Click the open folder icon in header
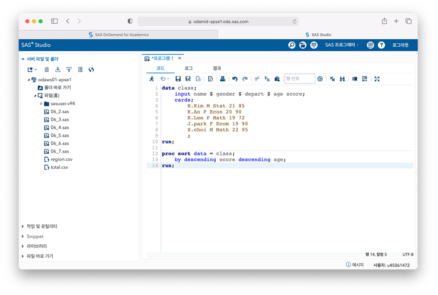 pyautogui.click(x=303, y=45)
